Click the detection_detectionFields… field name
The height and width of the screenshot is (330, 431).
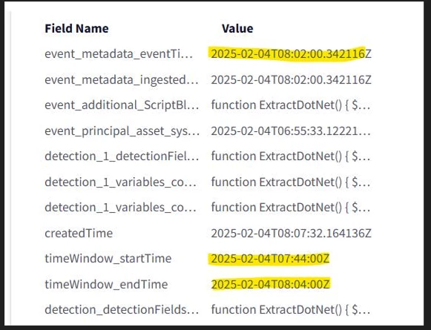pos(122,310)
